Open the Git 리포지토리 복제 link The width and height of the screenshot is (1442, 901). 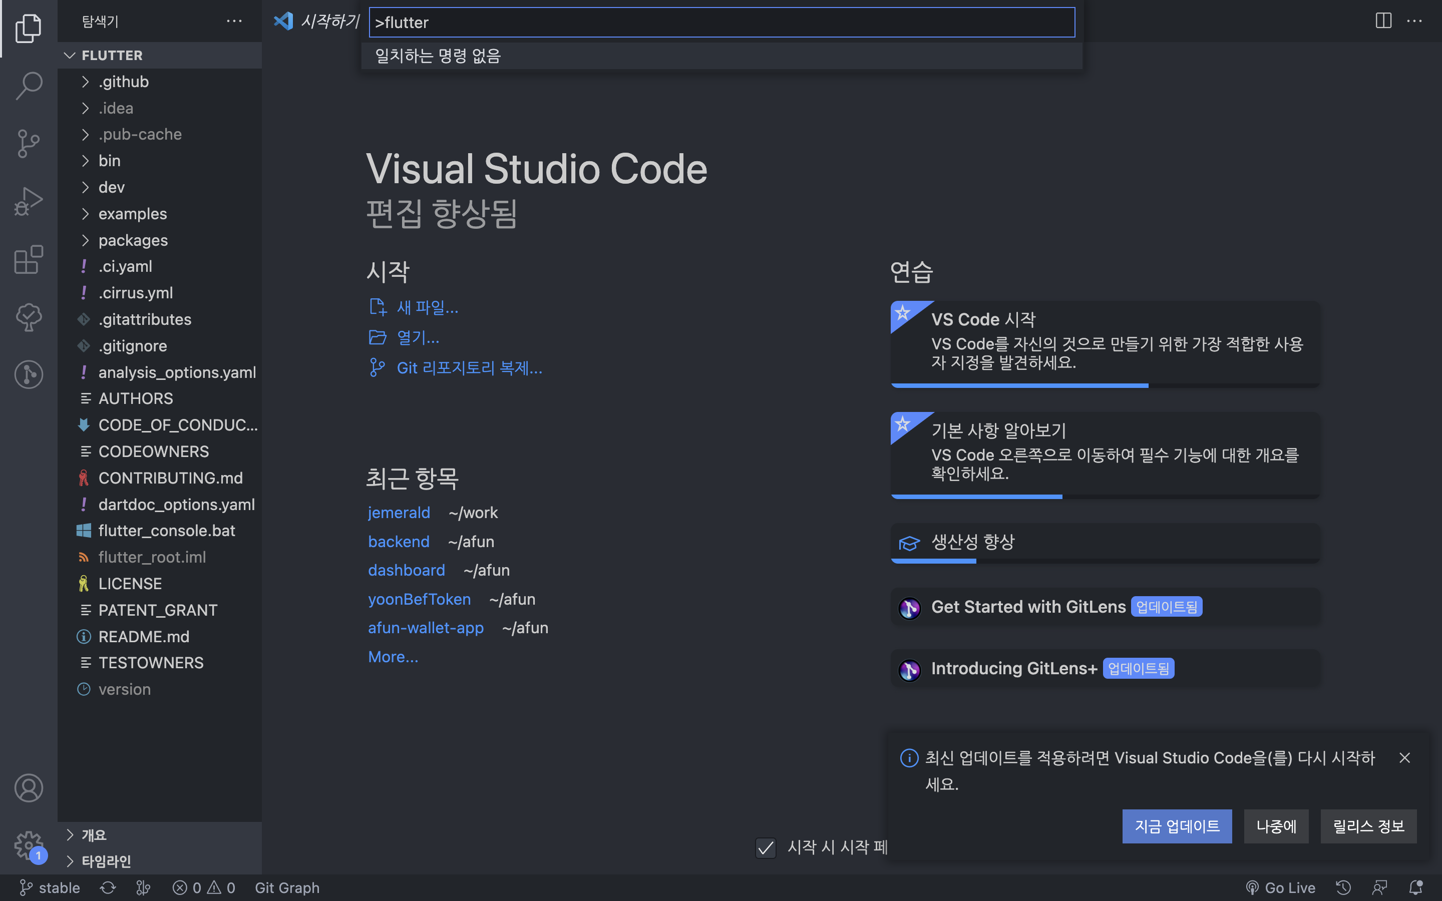click(x=469, y=368)
